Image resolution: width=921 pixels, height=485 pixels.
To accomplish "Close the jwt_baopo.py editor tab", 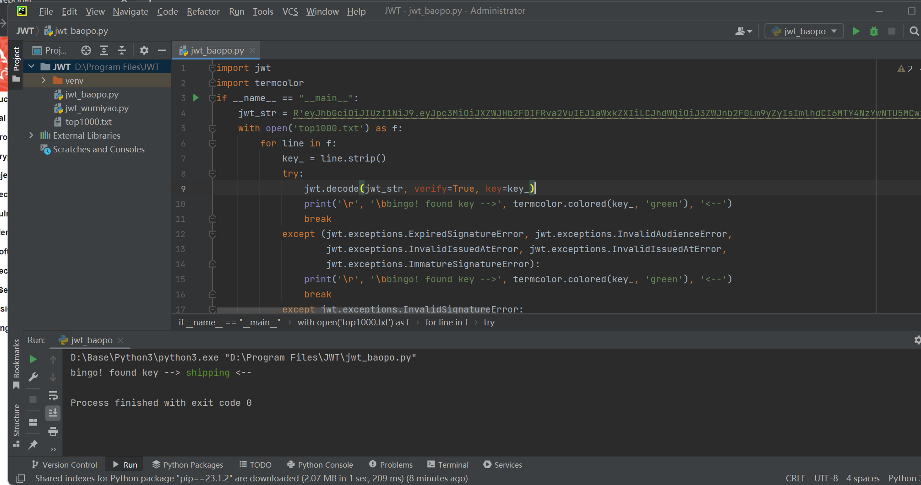I will click(252, 51).
